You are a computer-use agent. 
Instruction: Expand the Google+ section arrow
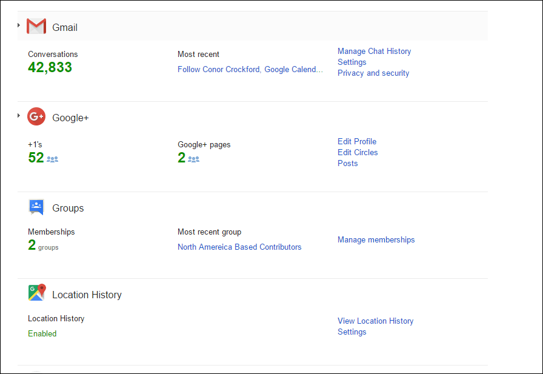point(19,116)
